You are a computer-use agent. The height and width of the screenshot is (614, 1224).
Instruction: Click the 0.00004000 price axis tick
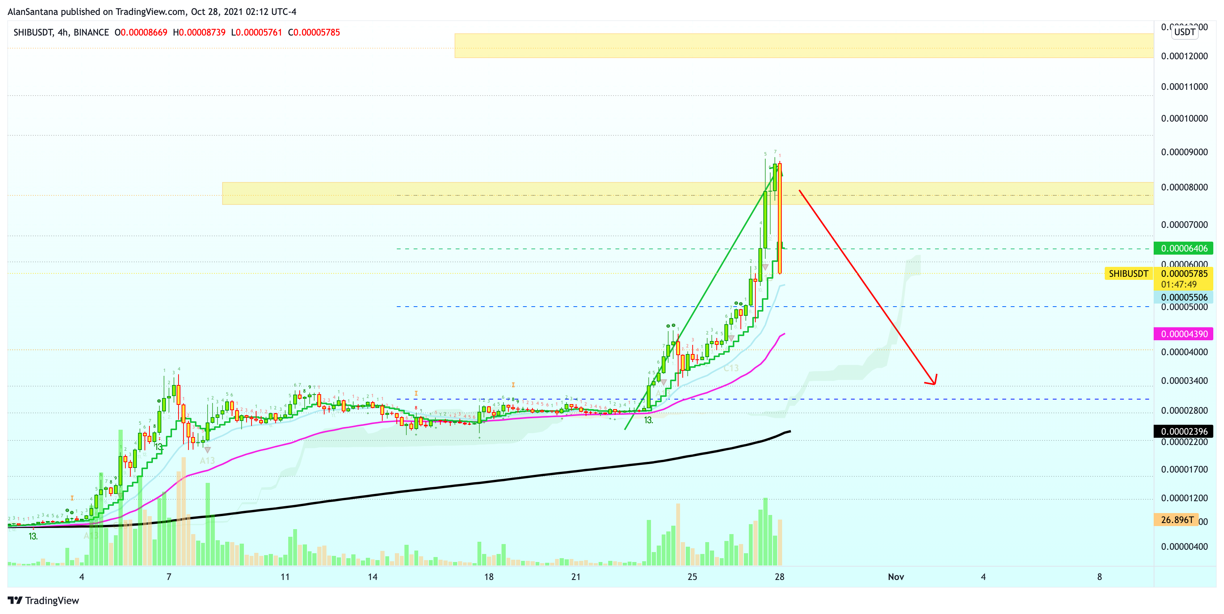[1184, 352]
